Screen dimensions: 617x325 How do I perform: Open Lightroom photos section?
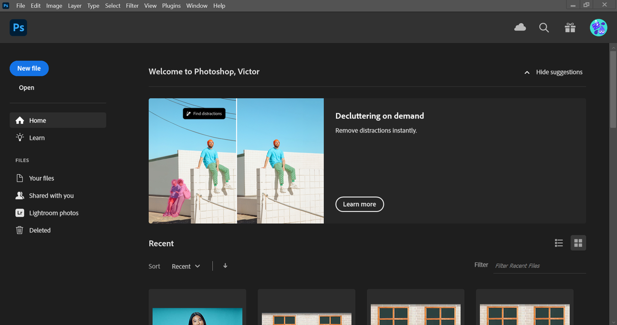[58, 213]
